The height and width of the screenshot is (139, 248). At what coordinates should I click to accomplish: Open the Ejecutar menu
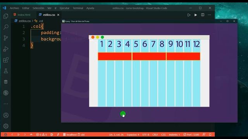click(65, 8)
